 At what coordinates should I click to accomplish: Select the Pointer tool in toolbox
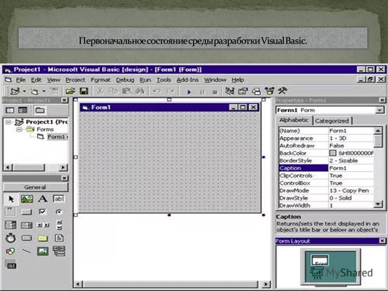11,199
